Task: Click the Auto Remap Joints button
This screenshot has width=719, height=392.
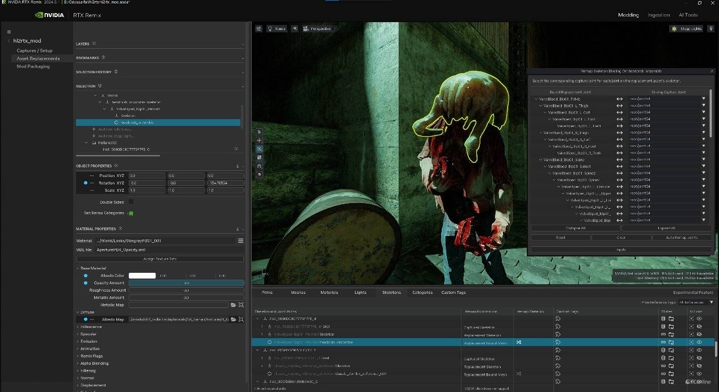Action: [x=682, y=238]
